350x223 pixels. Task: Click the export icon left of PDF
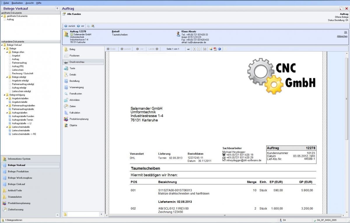[x=211, y=49]
